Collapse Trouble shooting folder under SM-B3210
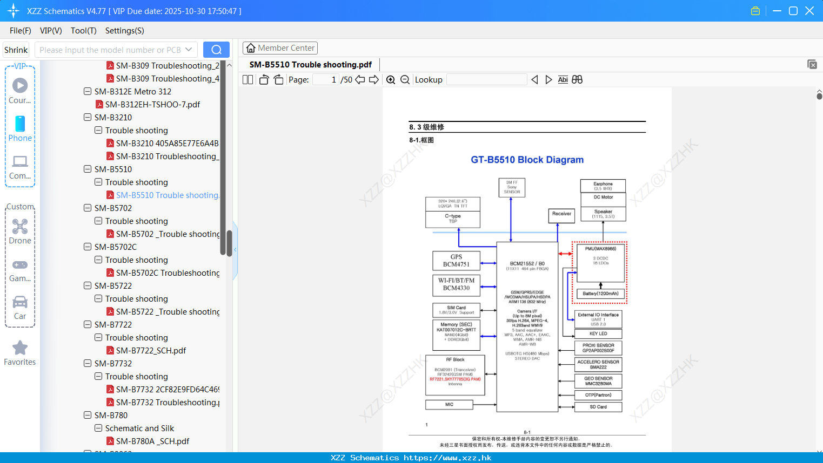 coord(98,130)
